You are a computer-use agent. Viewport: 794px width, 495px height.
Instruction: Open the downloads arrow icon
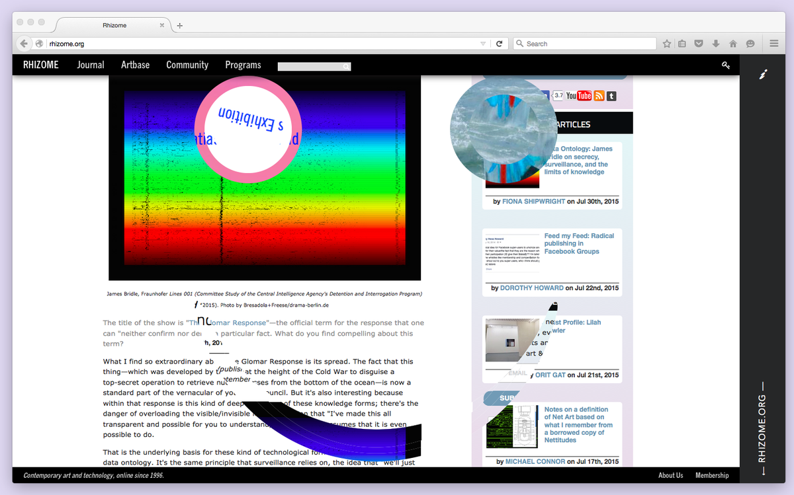(715, 44)
